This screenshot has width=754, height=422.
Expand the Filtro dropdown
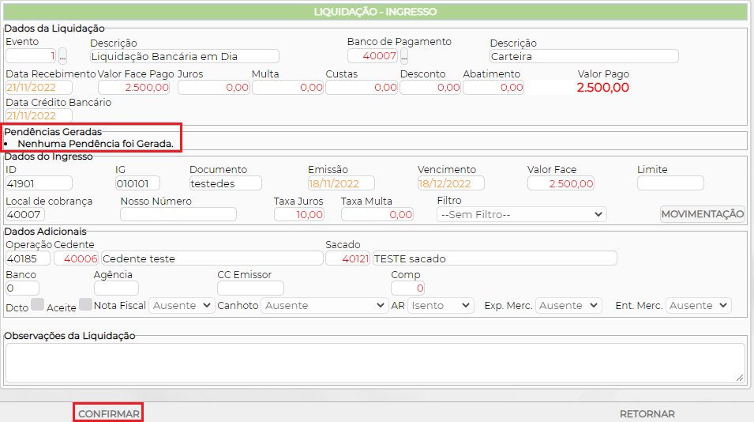[x=521, y=214]
